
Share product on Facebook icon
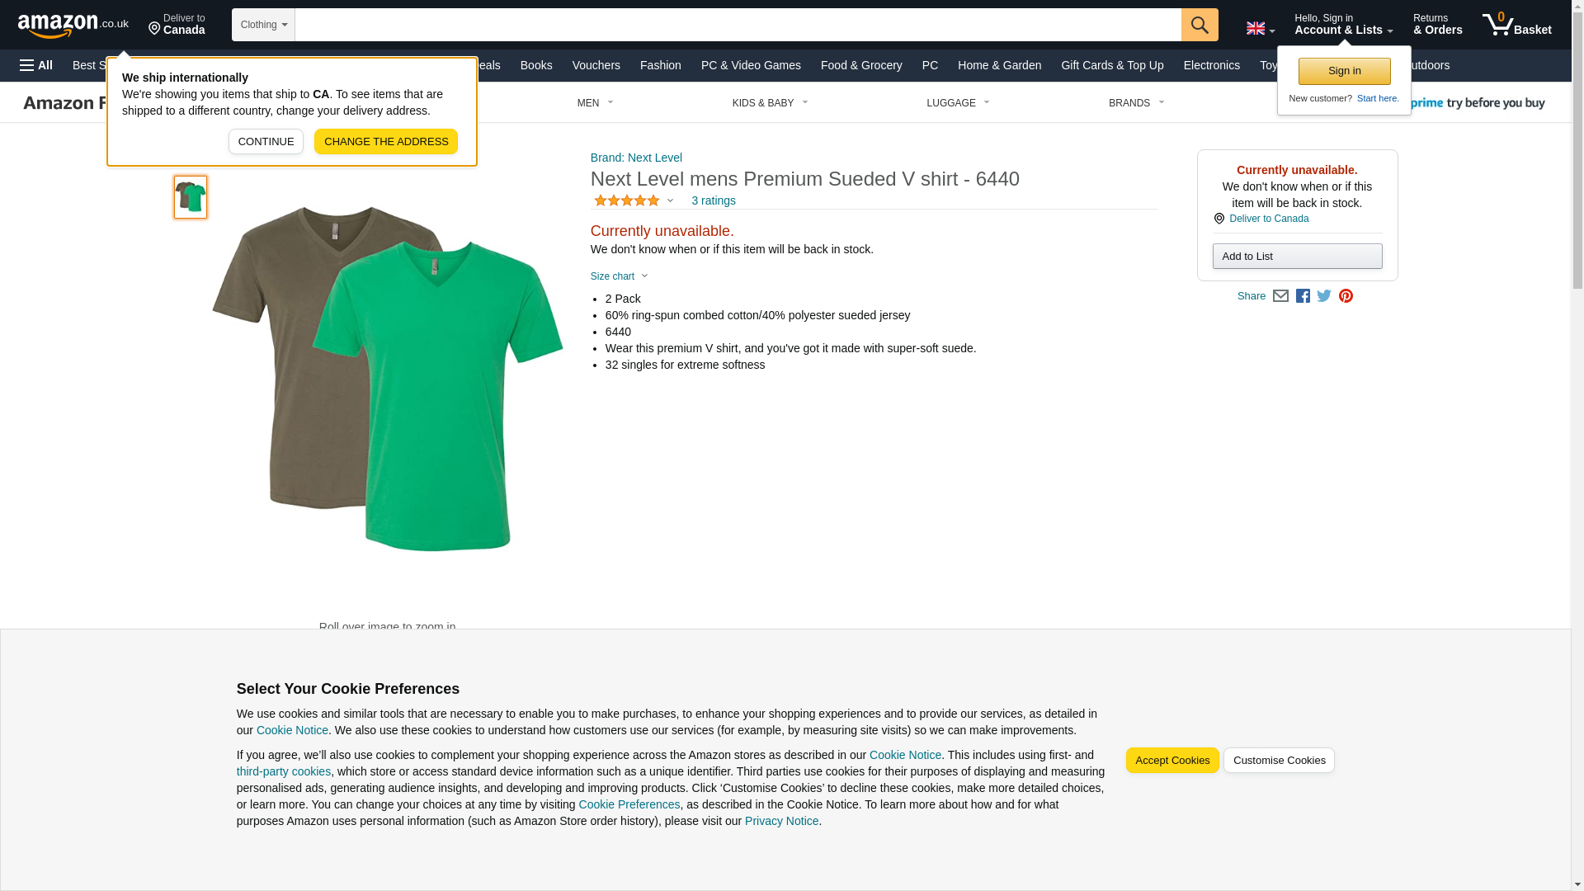[x=1303, y=296]
